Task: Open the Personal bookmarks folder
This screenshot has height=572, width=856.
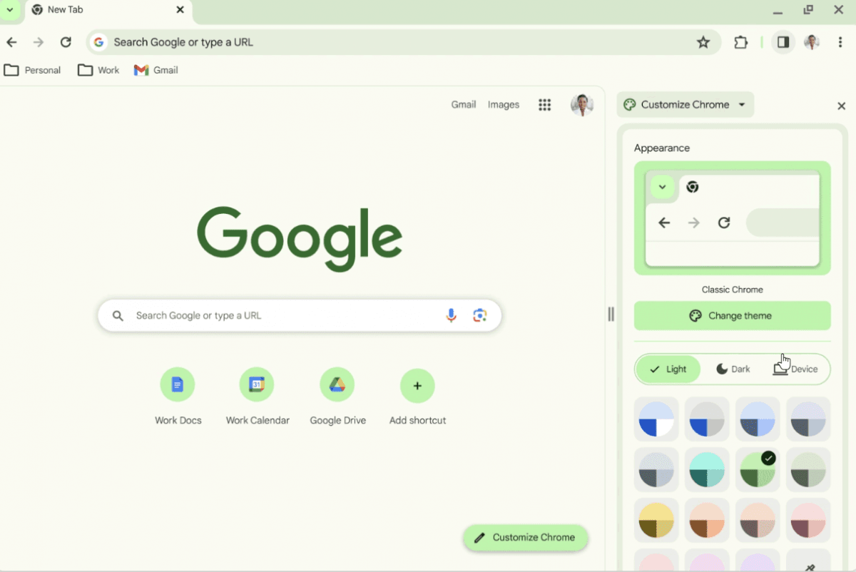Action: pos(33,70)
